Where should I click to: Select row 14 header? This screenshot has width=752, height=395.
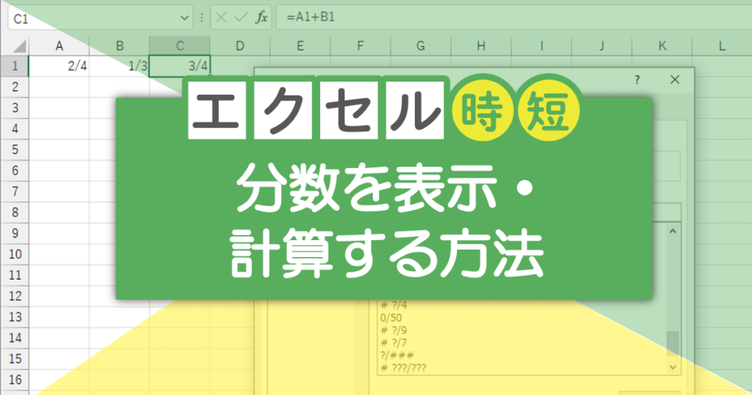point(15,338)
